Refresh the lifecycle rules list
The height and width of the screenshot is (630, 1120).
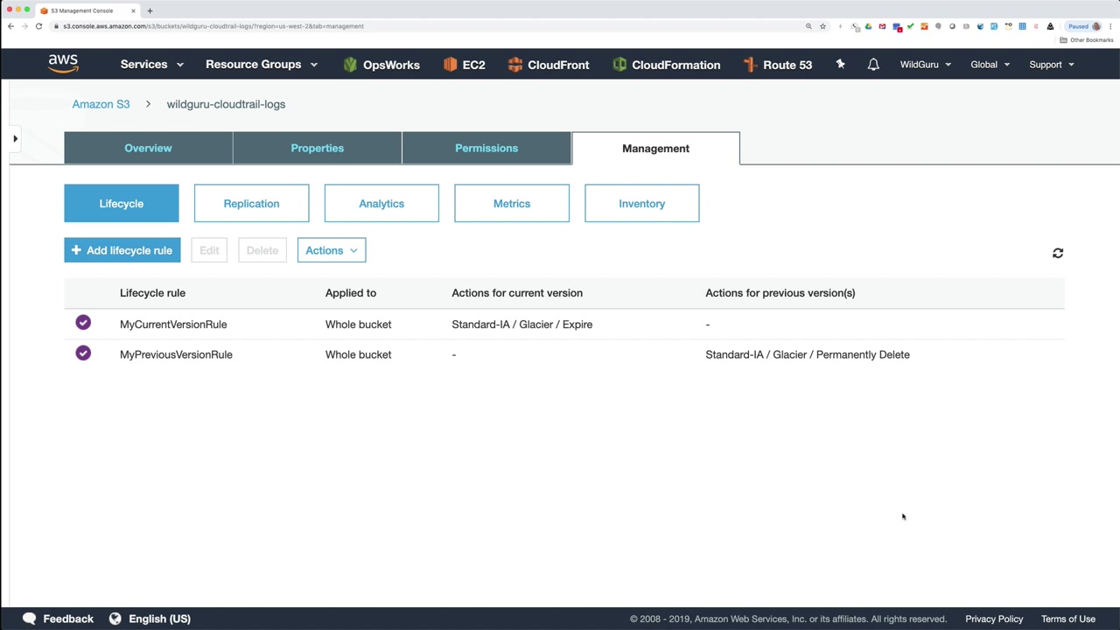point(1058,253)
